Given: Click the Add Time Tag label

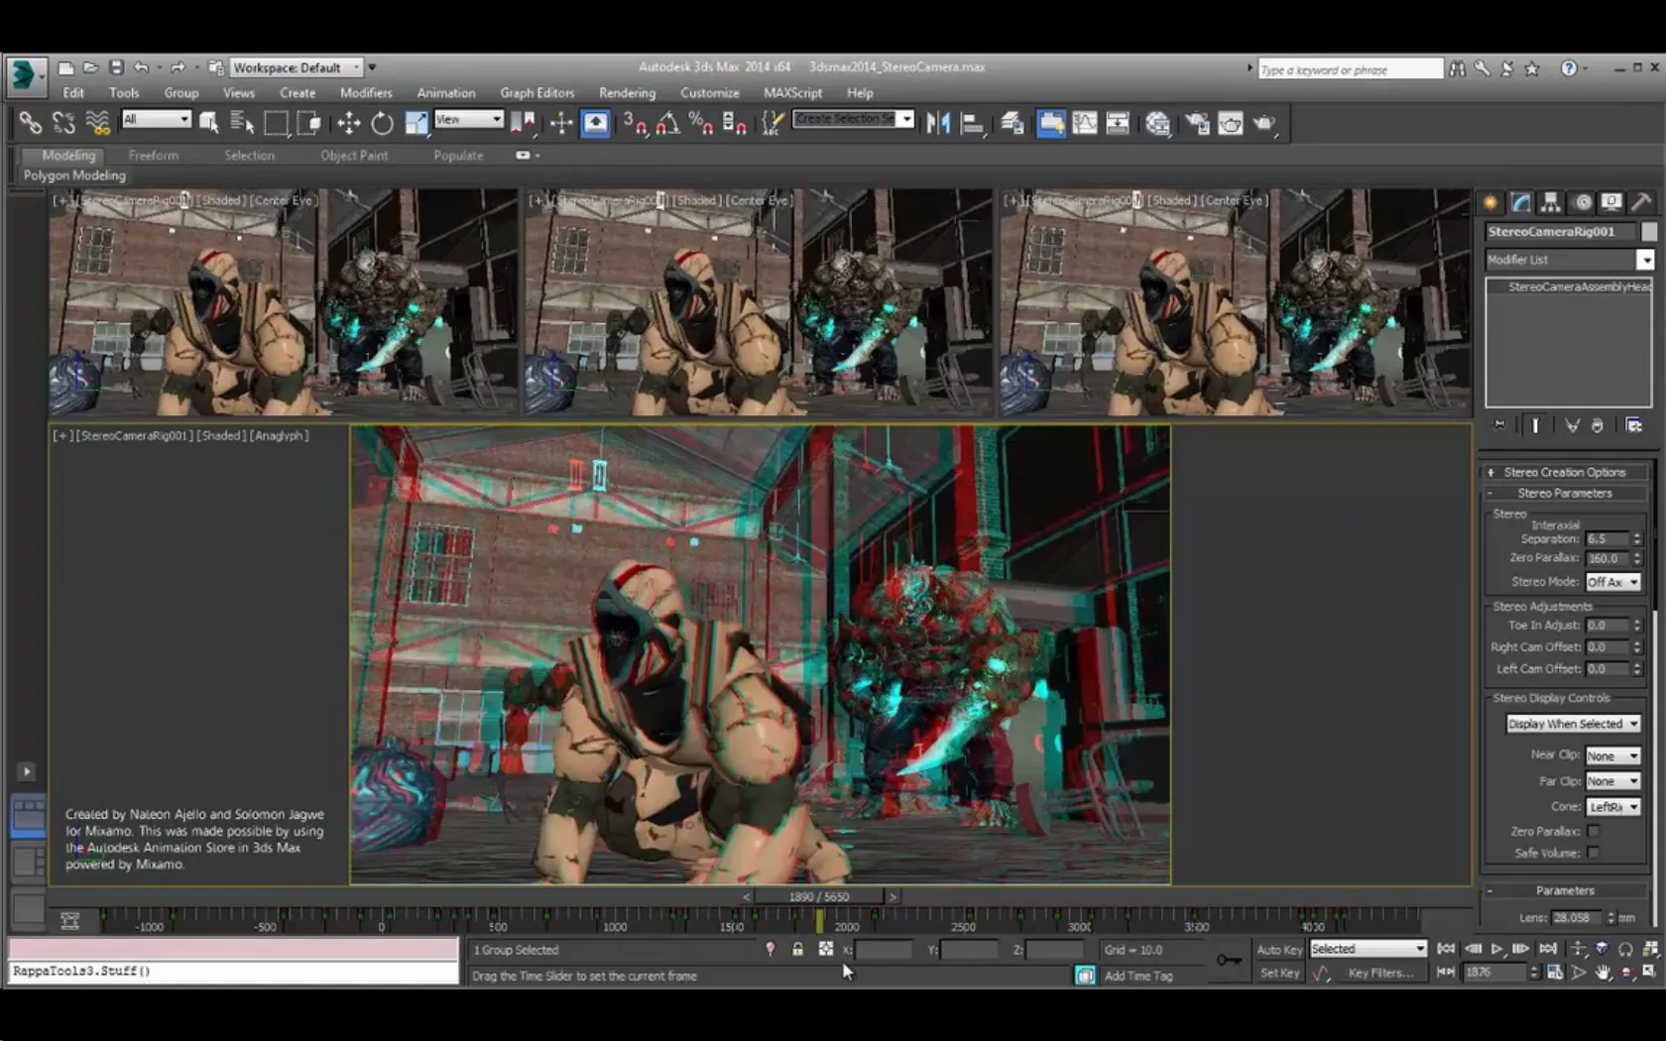Looking at the screenshot, I should (x=1138, y=977).
